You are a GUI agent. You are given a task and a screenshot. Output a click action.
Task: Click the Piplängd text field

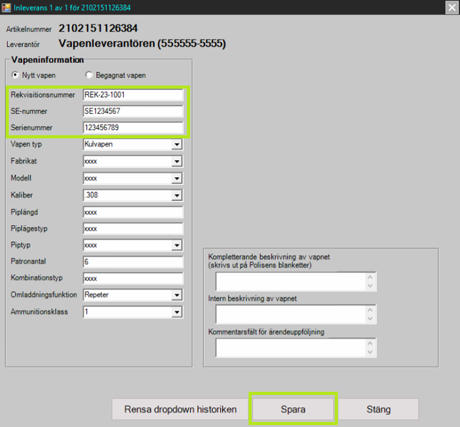[x=132, y=212]
